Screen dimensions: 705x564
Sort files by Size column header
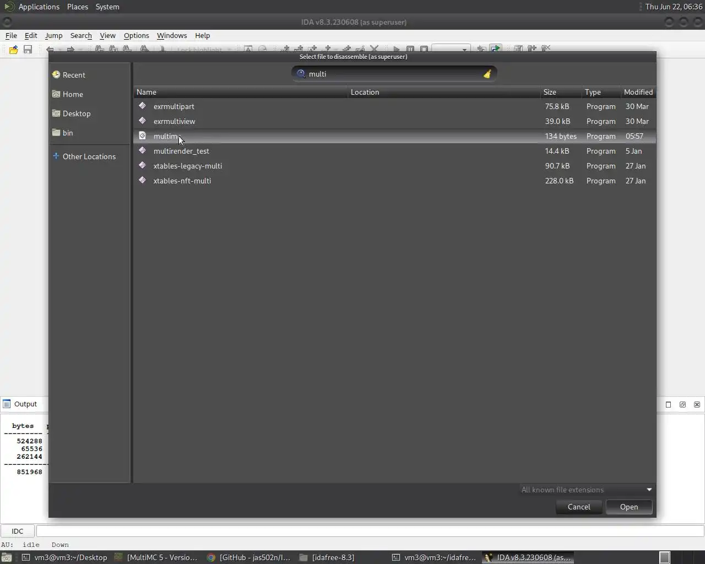click(562, 92)
